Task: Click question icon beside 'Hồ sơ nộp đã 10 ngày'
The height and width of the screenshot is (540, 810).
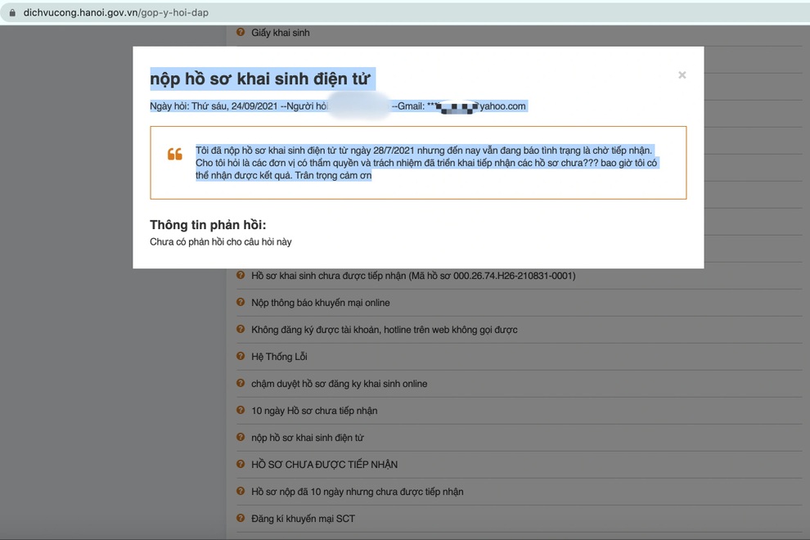Action: [241, 491]
